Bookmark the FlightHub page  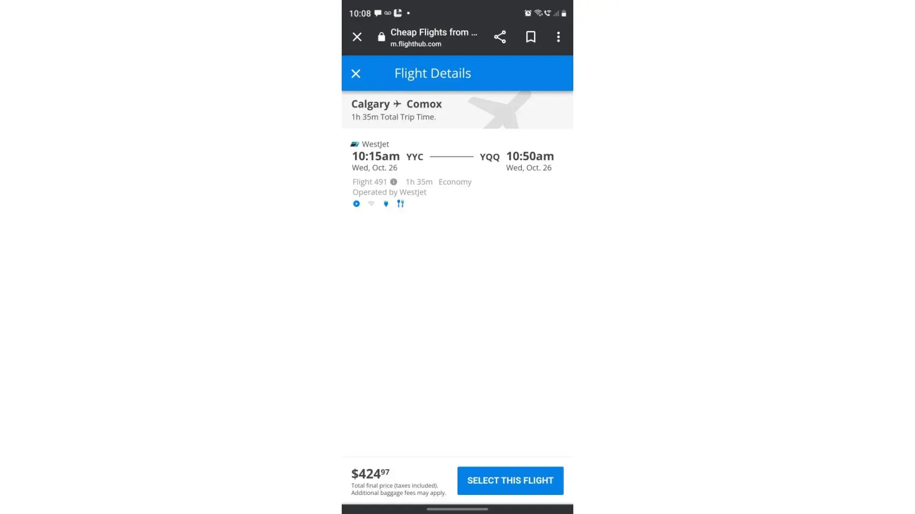pos(531,37)
